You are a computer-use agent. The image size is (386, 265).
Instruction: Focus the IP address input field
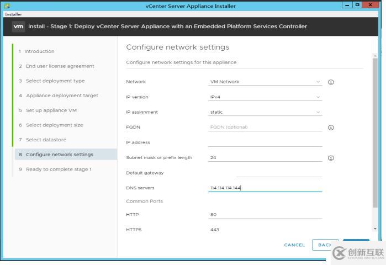click(x=265, y=142)
